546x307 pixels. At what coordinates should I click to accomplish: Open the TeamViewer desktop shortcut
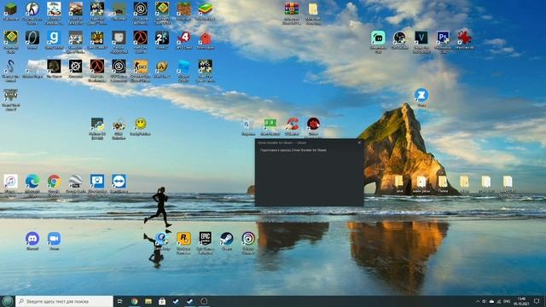click(119, 182)
